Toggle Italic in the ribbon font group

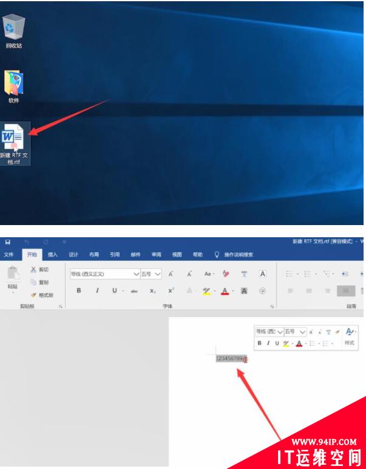coord(97,290)
